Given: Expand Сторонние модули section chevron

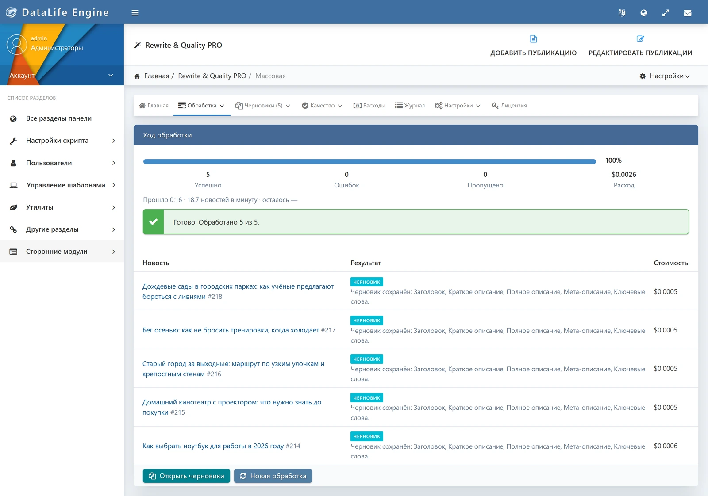Looking at the screenshot, I should click(x=114, y=252).
